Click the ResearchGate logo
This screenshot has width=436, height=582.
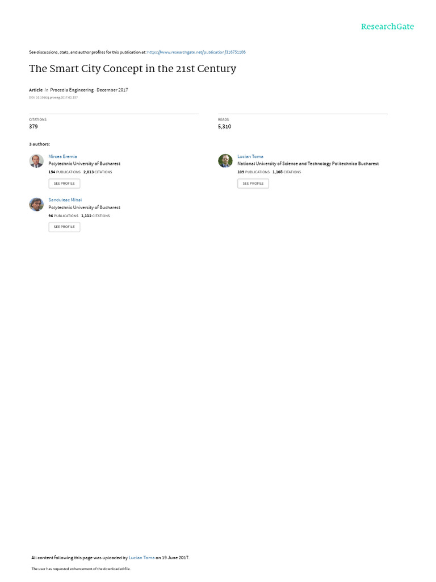click(387, 27)
